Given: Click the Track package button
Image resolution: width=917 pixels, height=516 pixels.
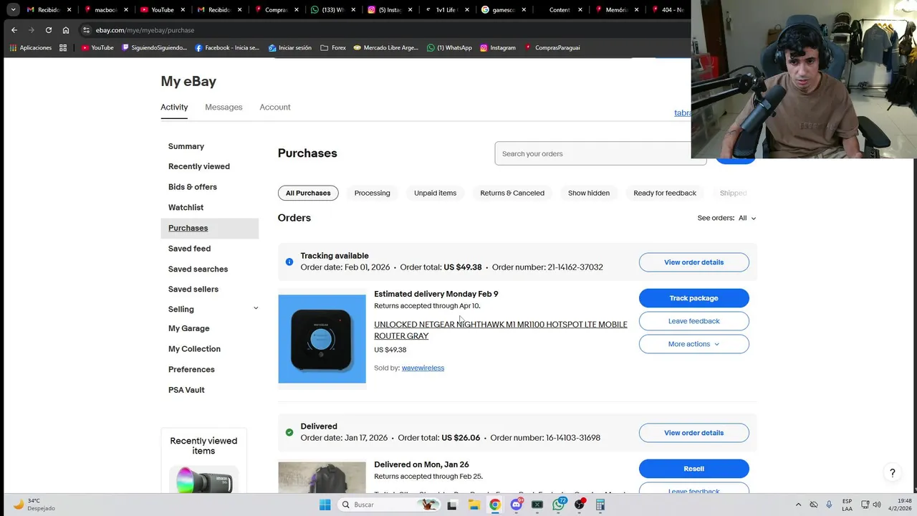Looking at the screenshot, I should 693,298.
